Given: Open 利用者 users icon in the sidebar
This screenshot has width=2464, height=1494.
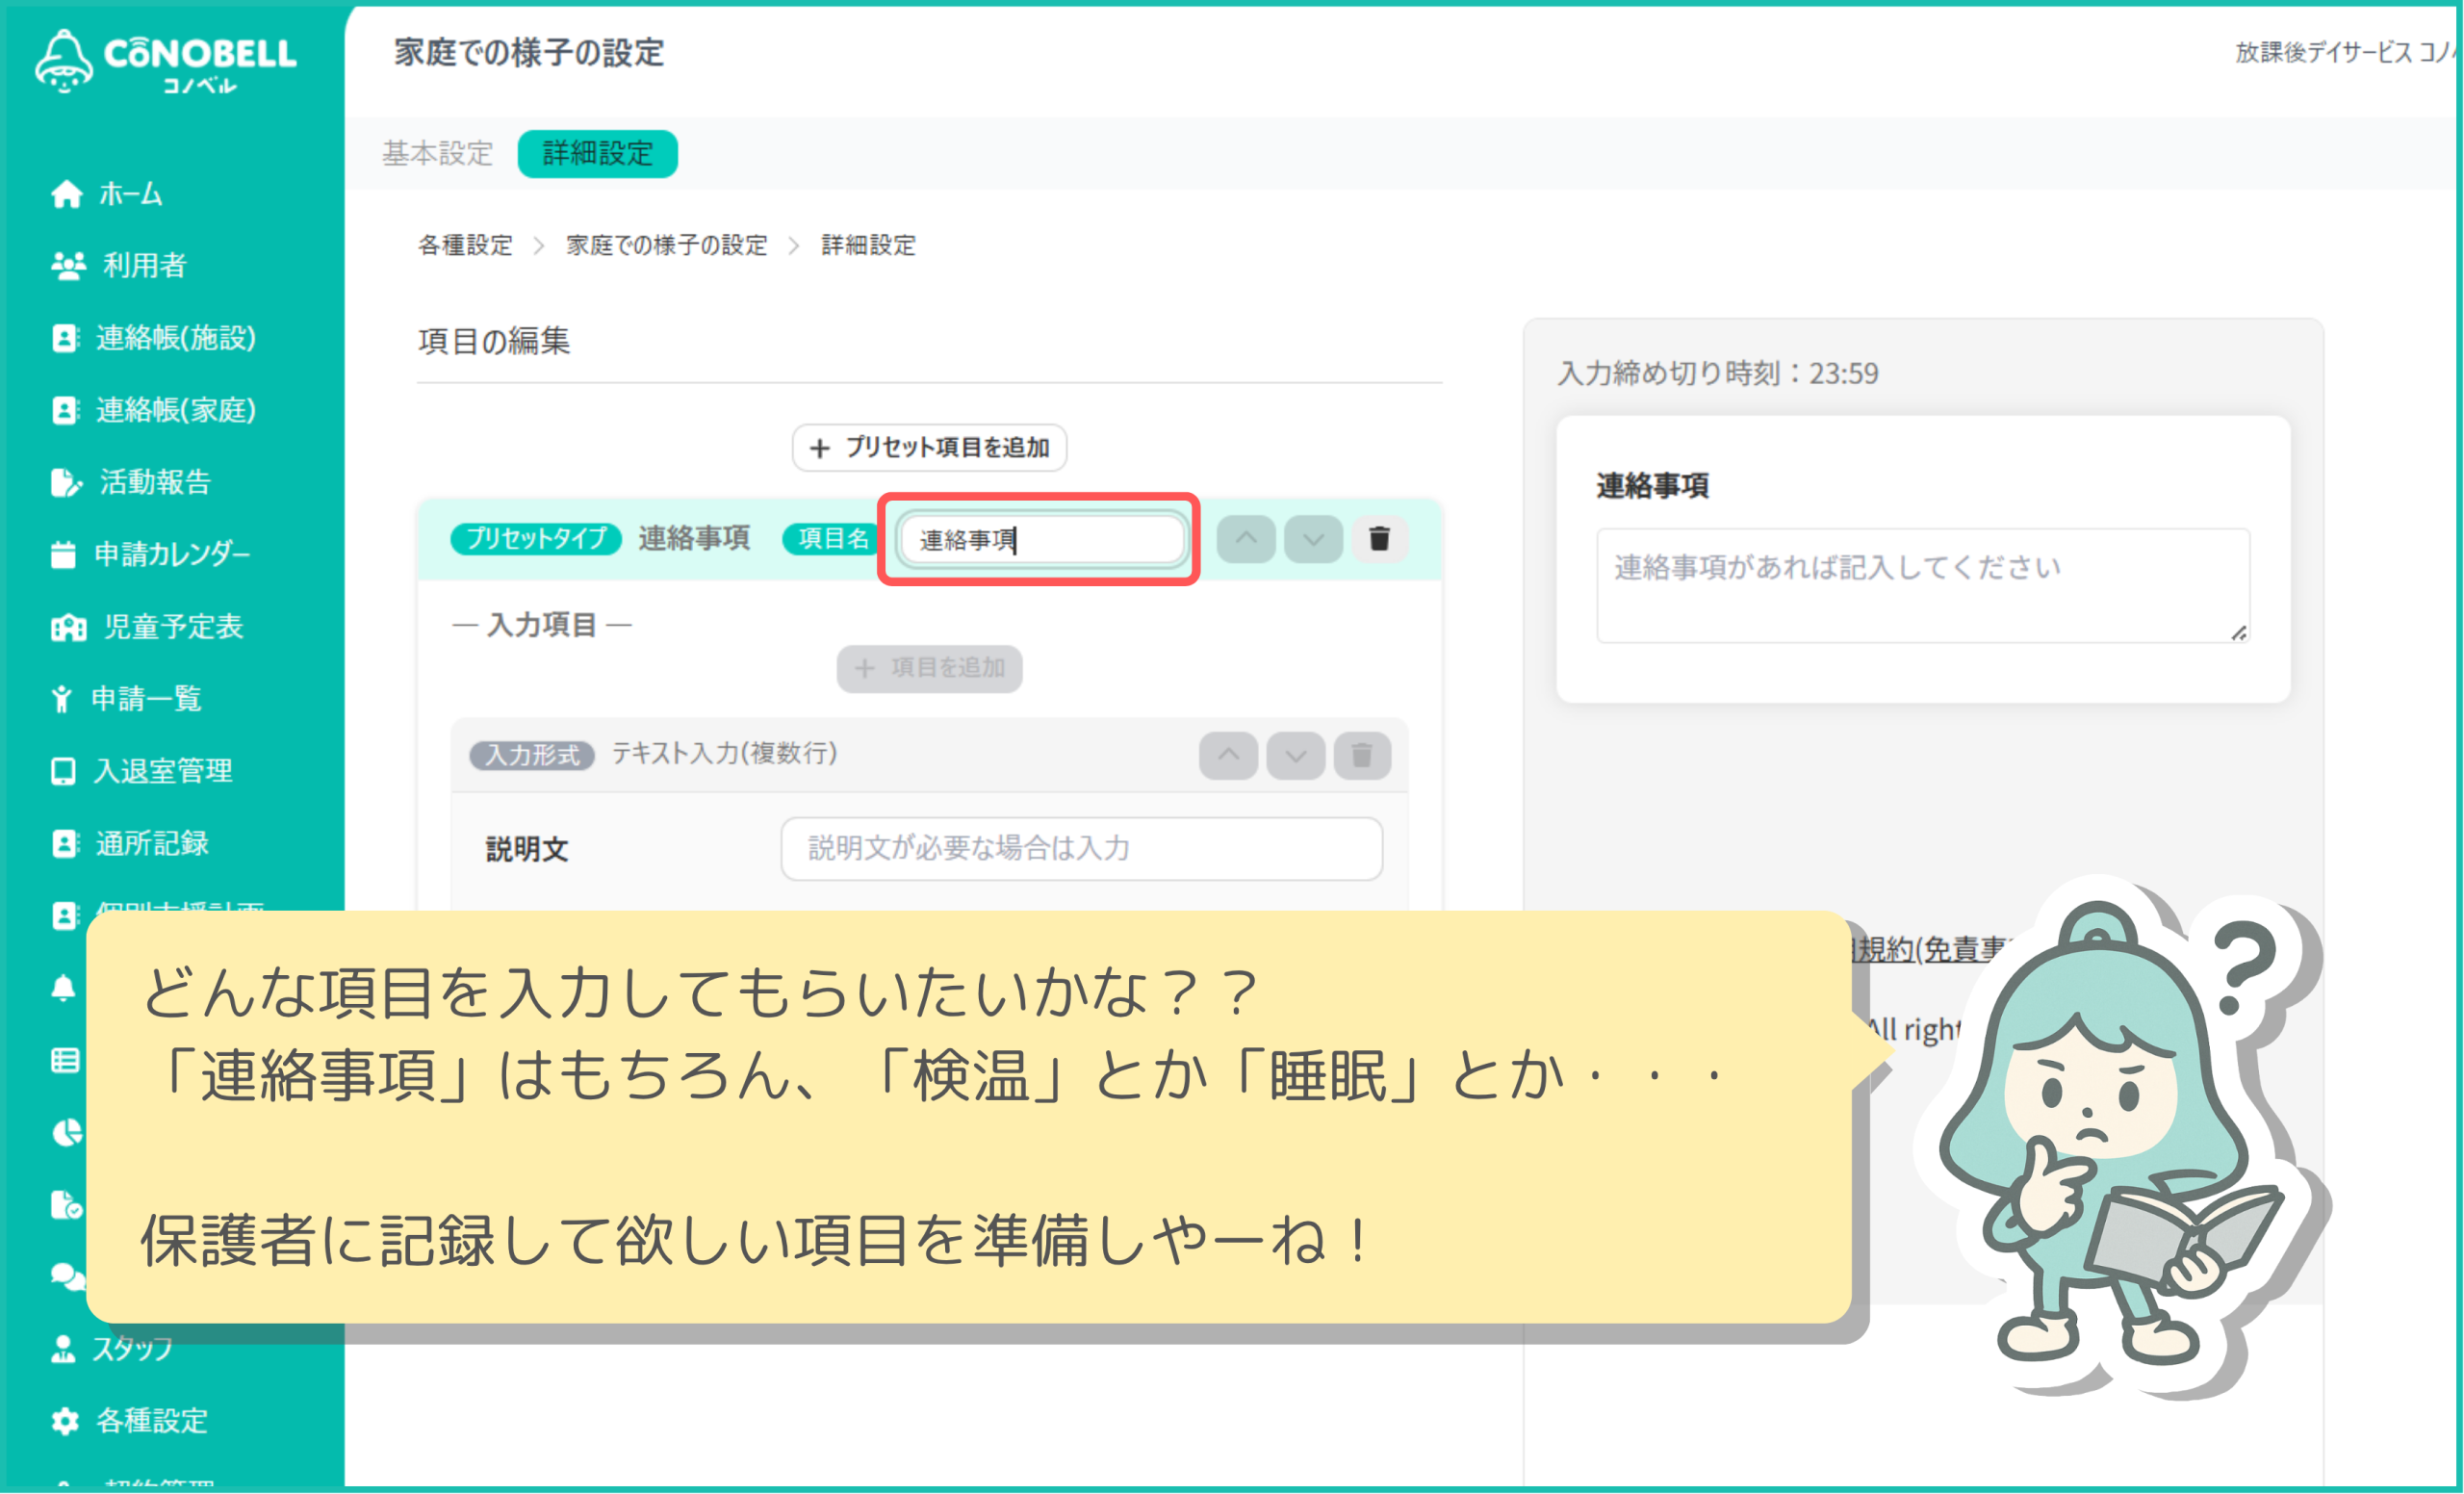Looking at the screenshot, I should point(67,266).
